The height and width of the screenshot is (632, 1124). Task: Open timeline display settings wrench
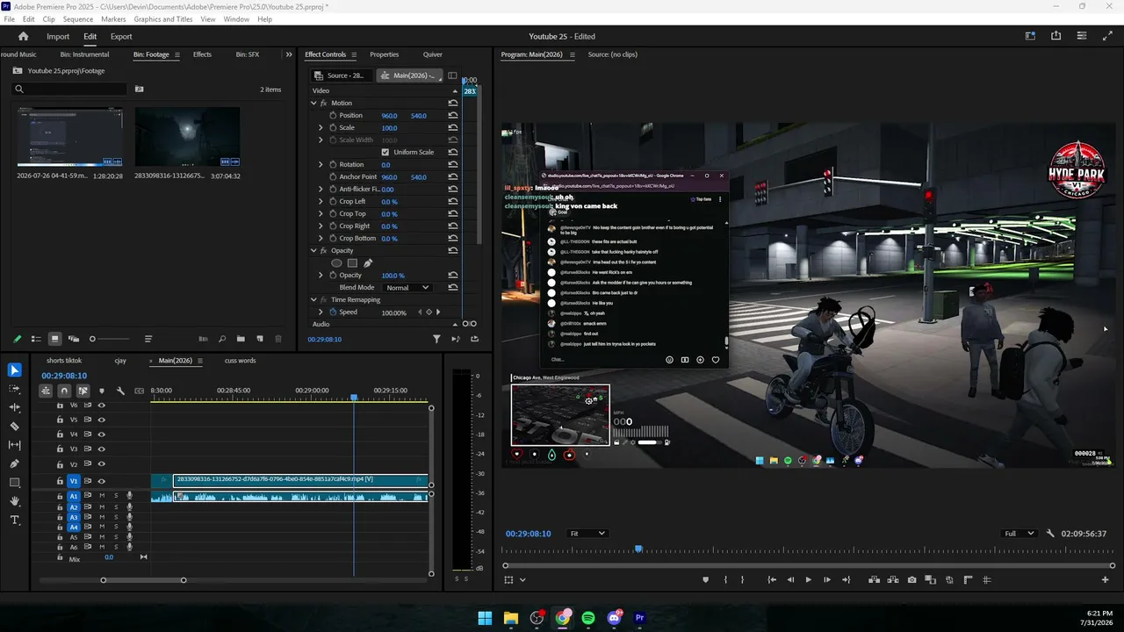(120, 391)
